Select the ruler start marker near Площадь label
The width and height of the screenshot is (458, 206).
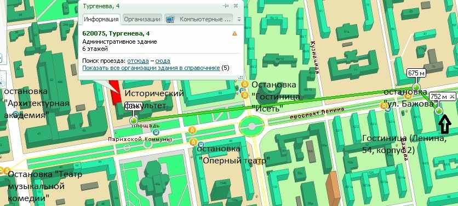point(134,120)
